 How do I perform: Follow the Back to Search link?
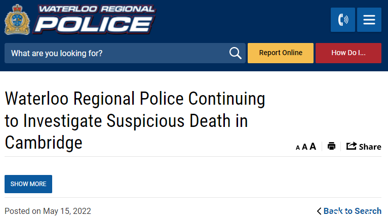353,211
